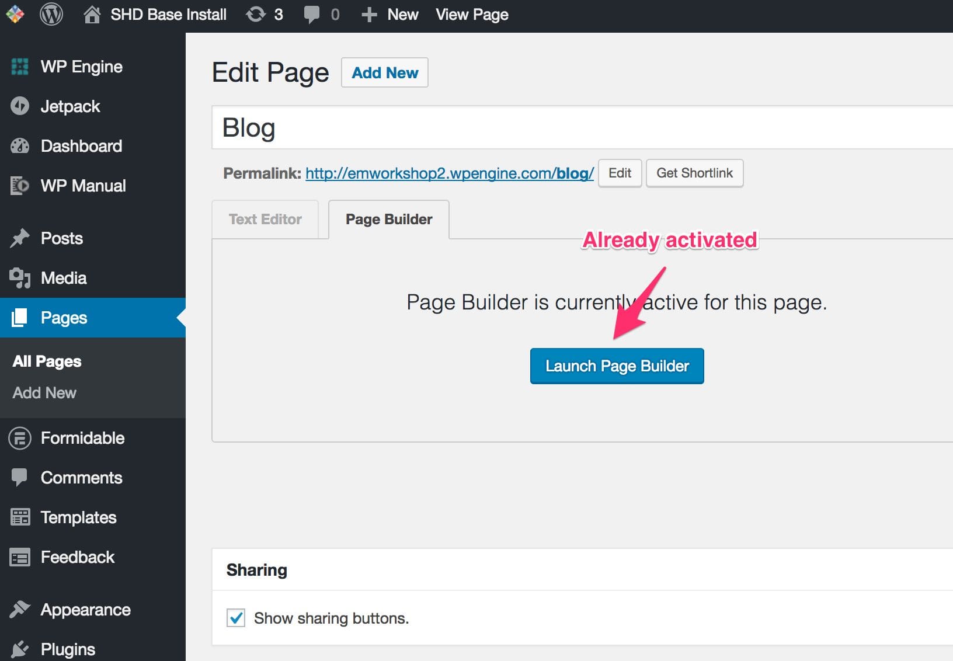Click the WP Engine sidebar icon
The image size is (953, 661).
20,67
